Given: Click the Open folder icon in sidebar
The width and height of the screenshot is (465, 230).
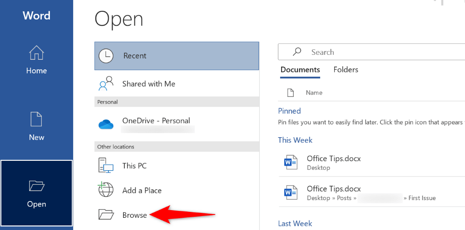Looking at the screenshot, I should pos(36,186).
